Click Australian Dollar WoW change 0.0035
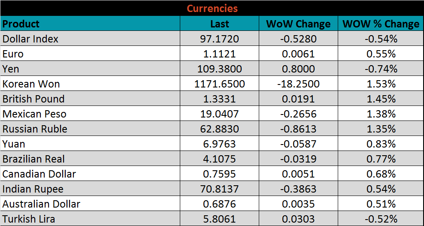The image size is (424, 226). coord(298,204)
